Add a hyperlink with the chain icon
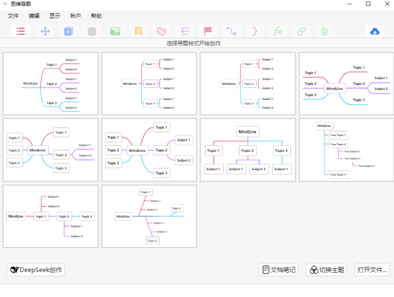This screenshot has width=394, height=297. 301,31
